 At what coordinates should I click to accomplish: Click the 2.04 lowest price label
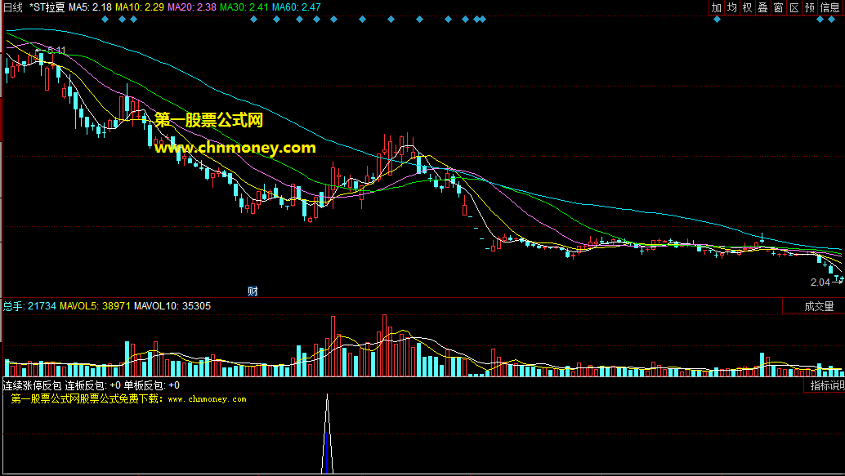pos(820,282)
